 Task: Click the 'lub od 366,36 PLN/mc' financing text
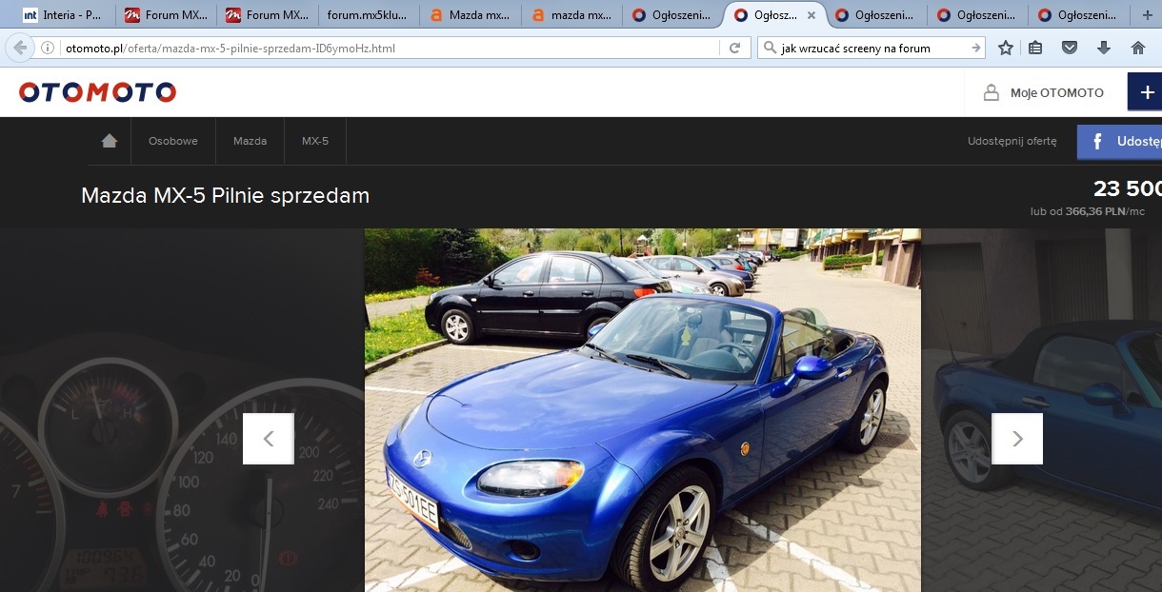coord(1088,211)
